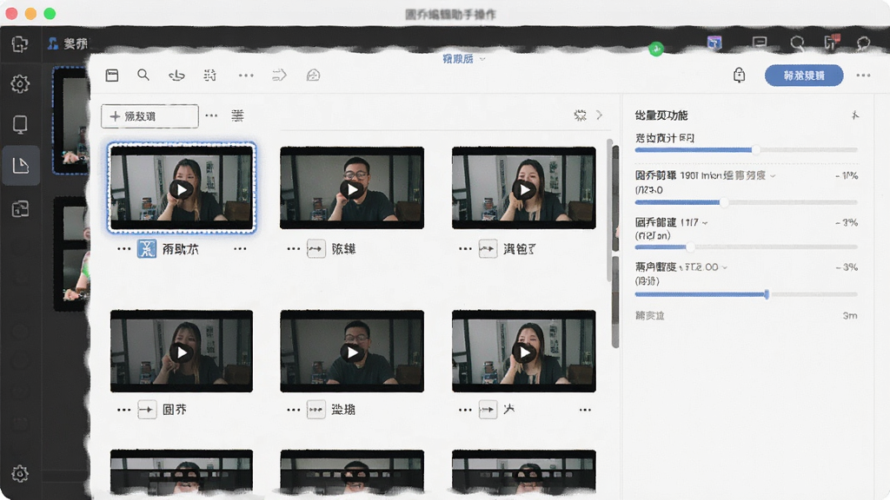Expand the chevron arrow beside the sparkle gear icon
This screenshot has height=500, width=890.
[600, 115]
